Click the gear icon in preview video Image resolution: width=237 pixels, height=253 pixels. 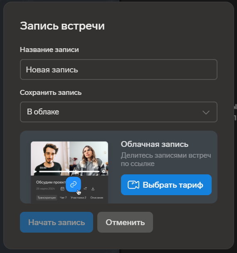click(x=104, y=171)
